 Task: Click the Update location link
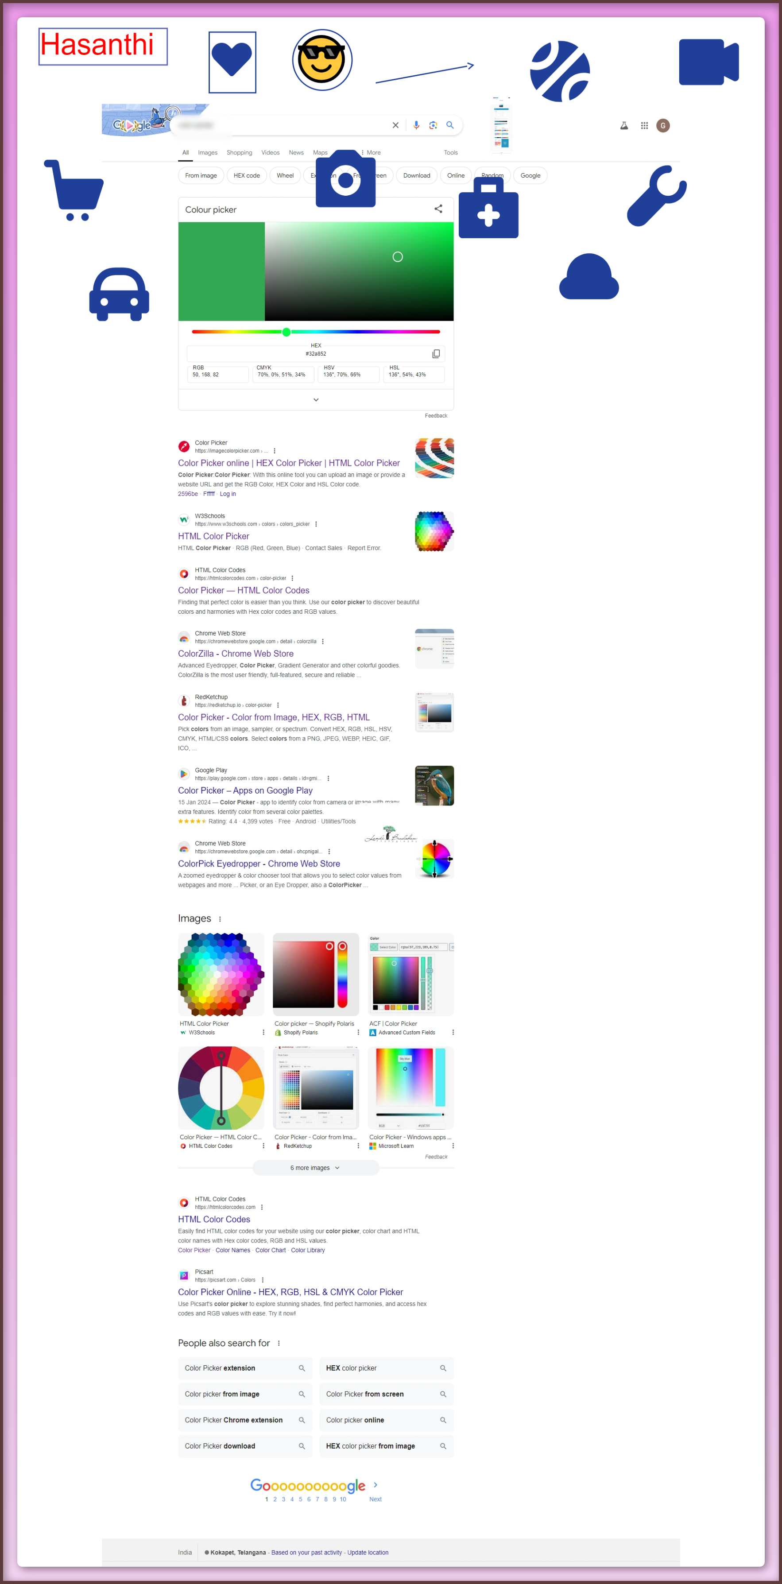coord(368,1553)
